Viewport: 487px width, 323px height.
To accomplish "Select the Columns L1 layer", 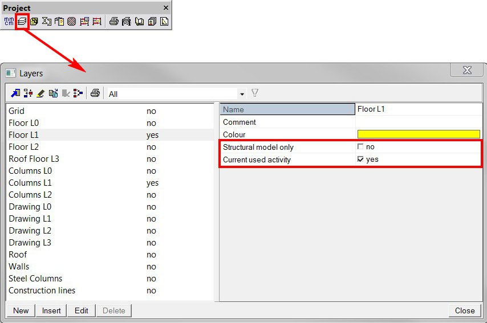I will [x=110, y=183].
